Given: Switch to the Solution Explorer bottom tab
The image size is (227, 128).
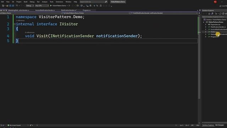Looking at the screenshot, I should 208,125.
